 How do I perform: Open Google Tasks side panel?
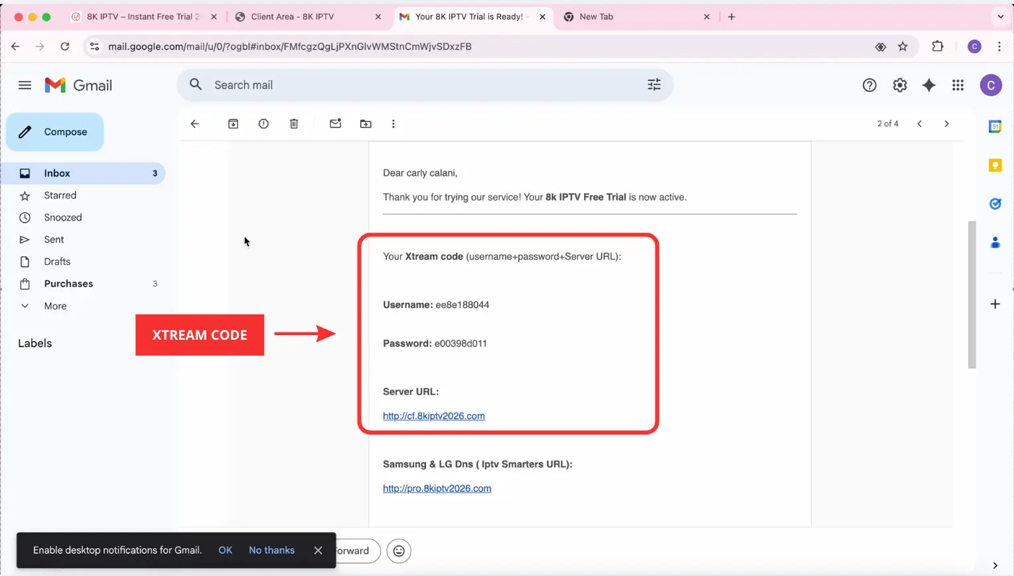click(995, 204)
